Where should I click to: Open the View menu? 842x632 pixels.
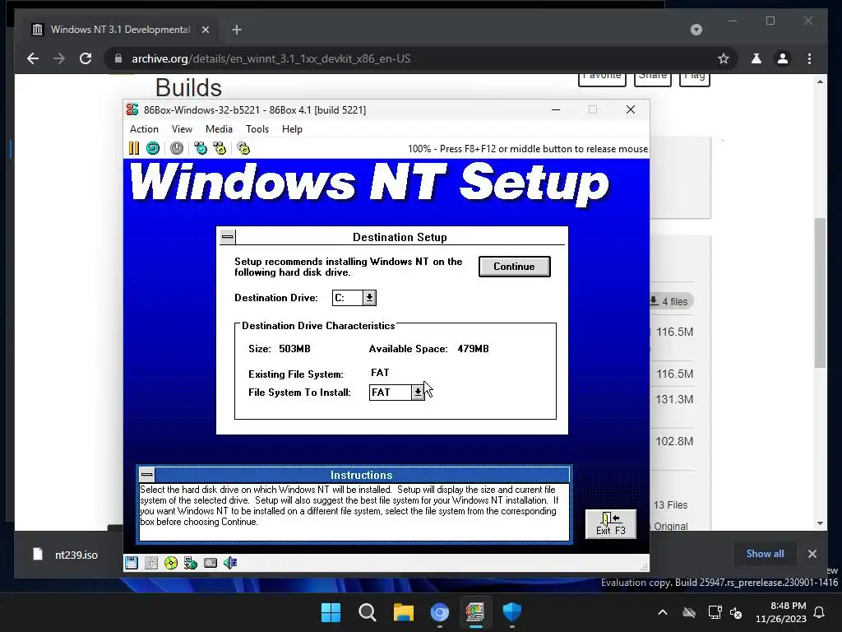(182, 129)
